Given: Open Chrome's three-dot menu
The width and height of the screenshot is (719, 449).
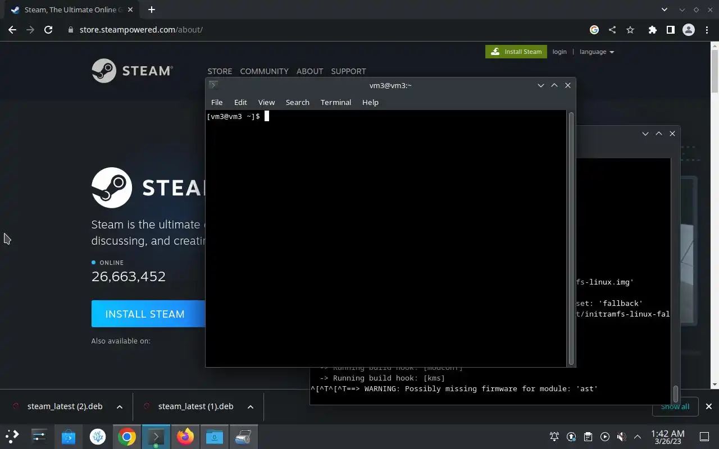Looking at the screenshot, I should (x=707, y=30).
